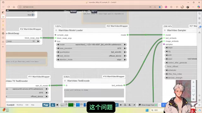
Task: Click left arrow of quantization selector
Action: click(x=58, y=52)
